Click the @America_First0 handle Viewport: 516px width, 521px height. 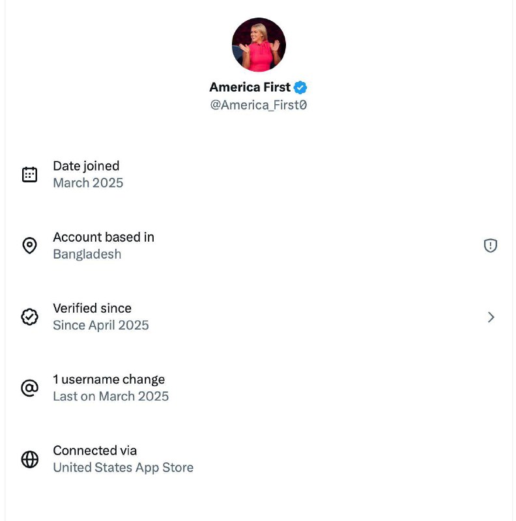[258, 105]
